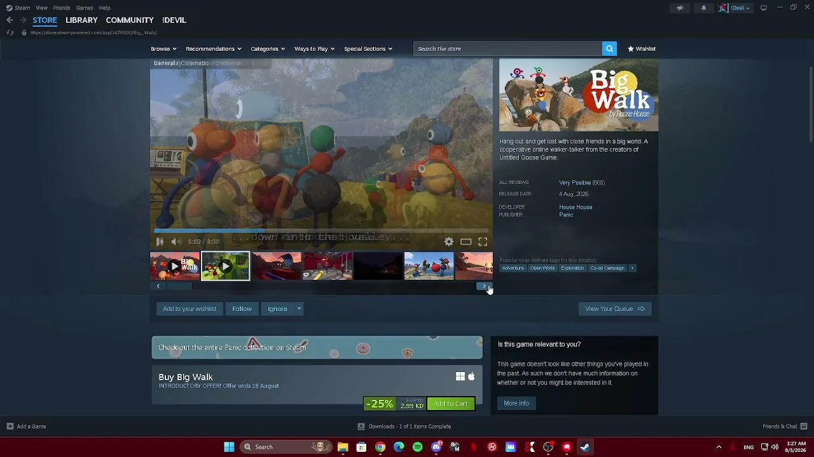Open the blue sky characters screenshot thumbnail
Screen dimensions: 814x457
click(429, 266)
